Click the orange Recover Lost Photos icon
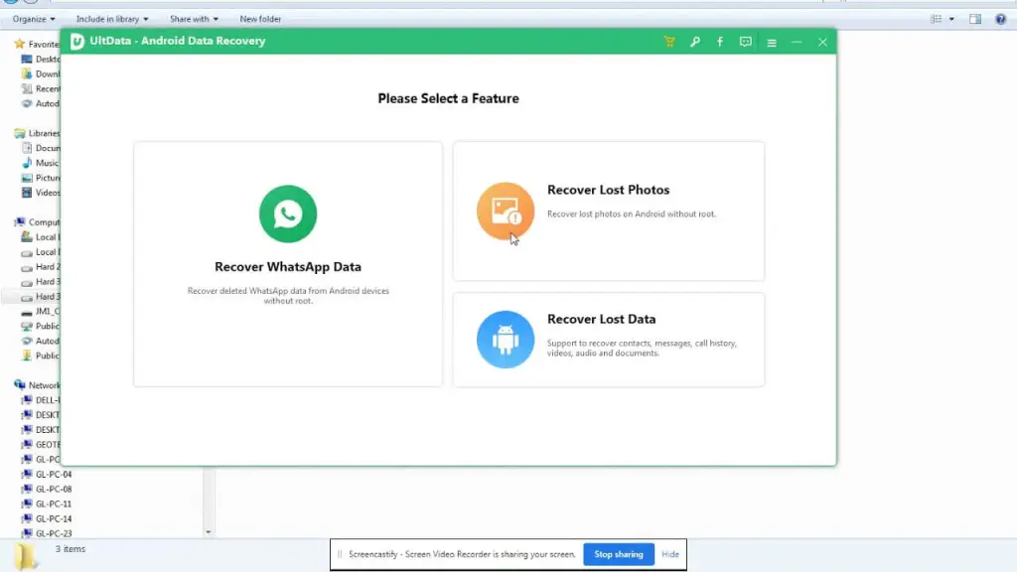This screenshot has height=572, width=1017. 505,211
